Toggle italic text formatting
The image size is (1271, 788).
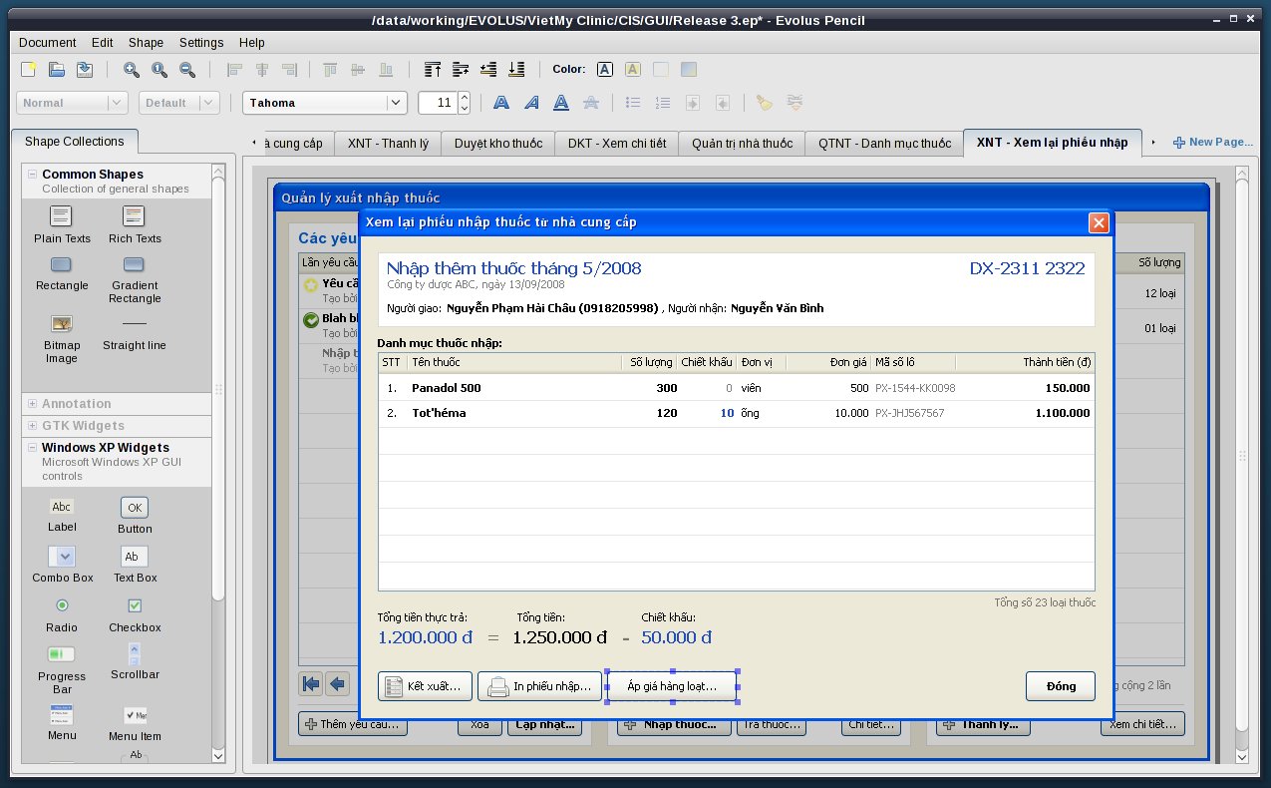(532, 103)
